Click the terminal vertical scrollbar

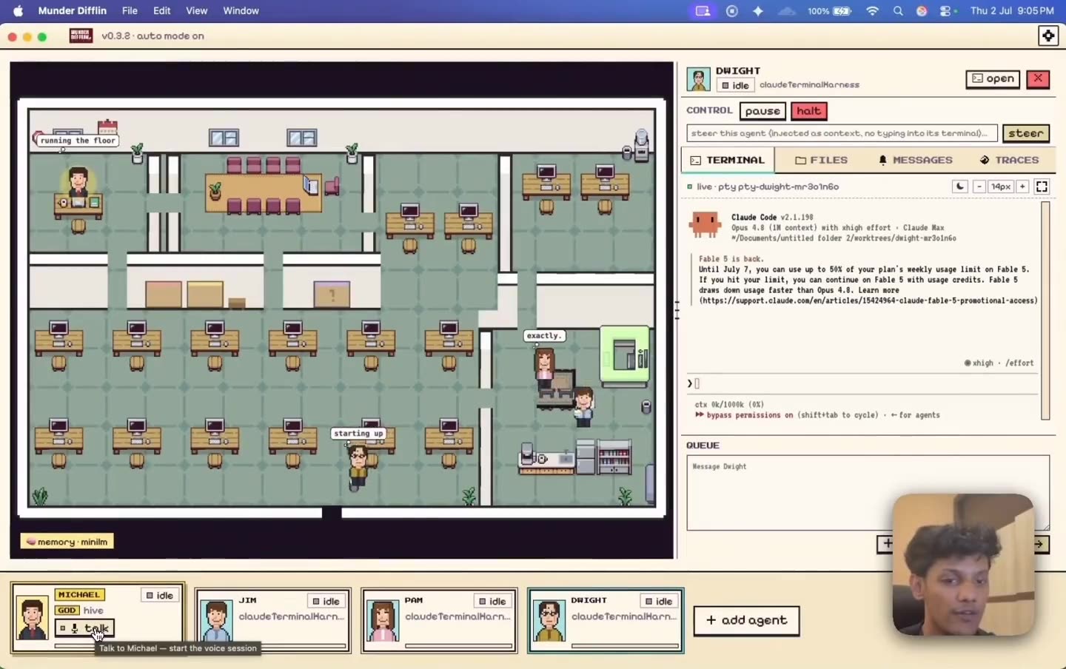(1045, 311)
